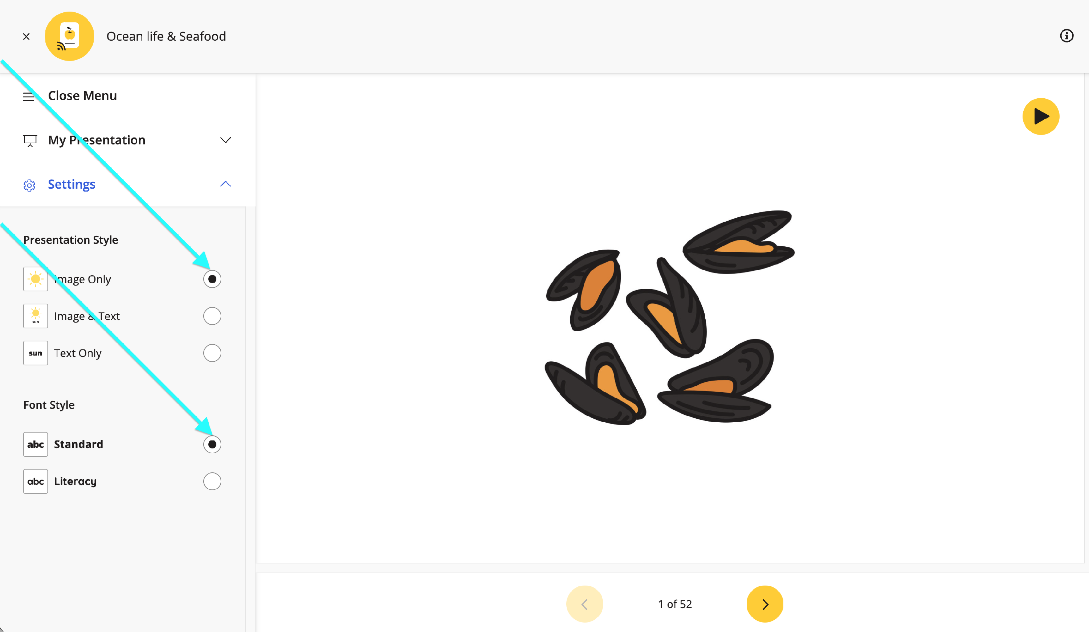Click the Settings gear icon
Image resolution: width=1089 pixels, height=632 pixels.
click(29, 185)
